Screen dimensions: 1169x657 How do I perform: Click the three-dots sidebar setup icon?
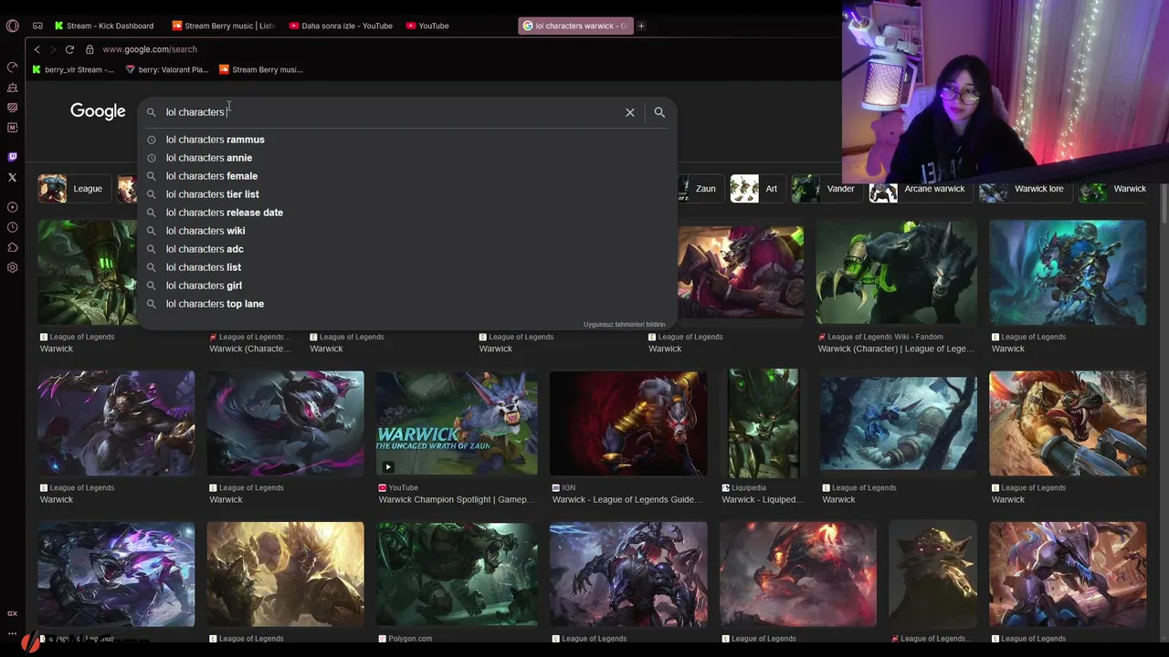[x=12, y=632]
